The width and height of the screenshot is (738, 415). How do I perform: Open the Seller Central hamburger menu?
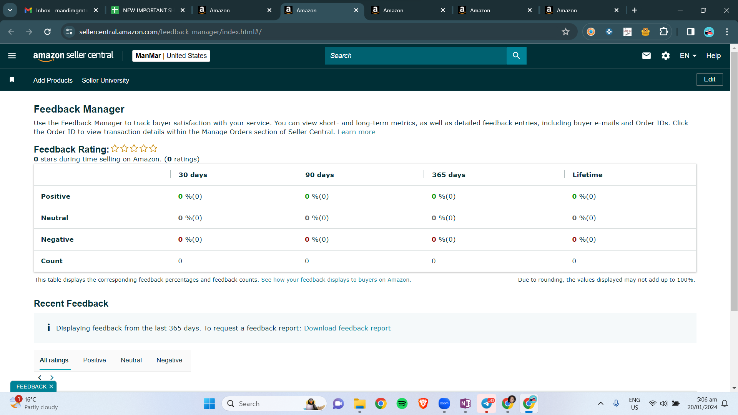(12, 56)
